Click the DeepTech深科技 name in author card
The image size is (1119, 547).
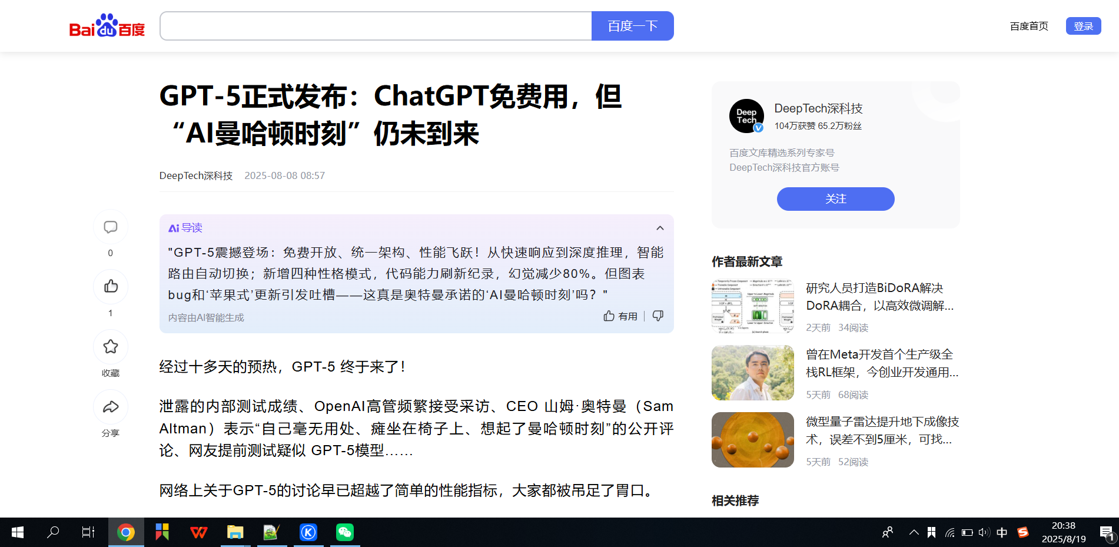(x=819, y=108)
